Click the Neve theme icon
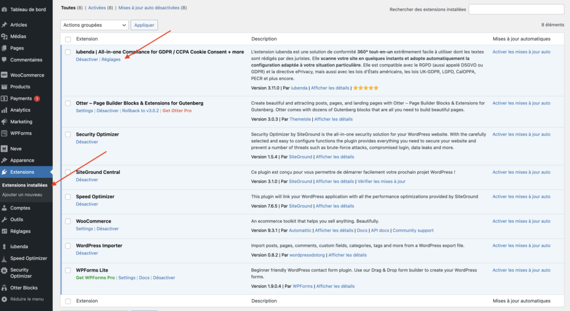 pyautogui.click(x=4, y=149)
